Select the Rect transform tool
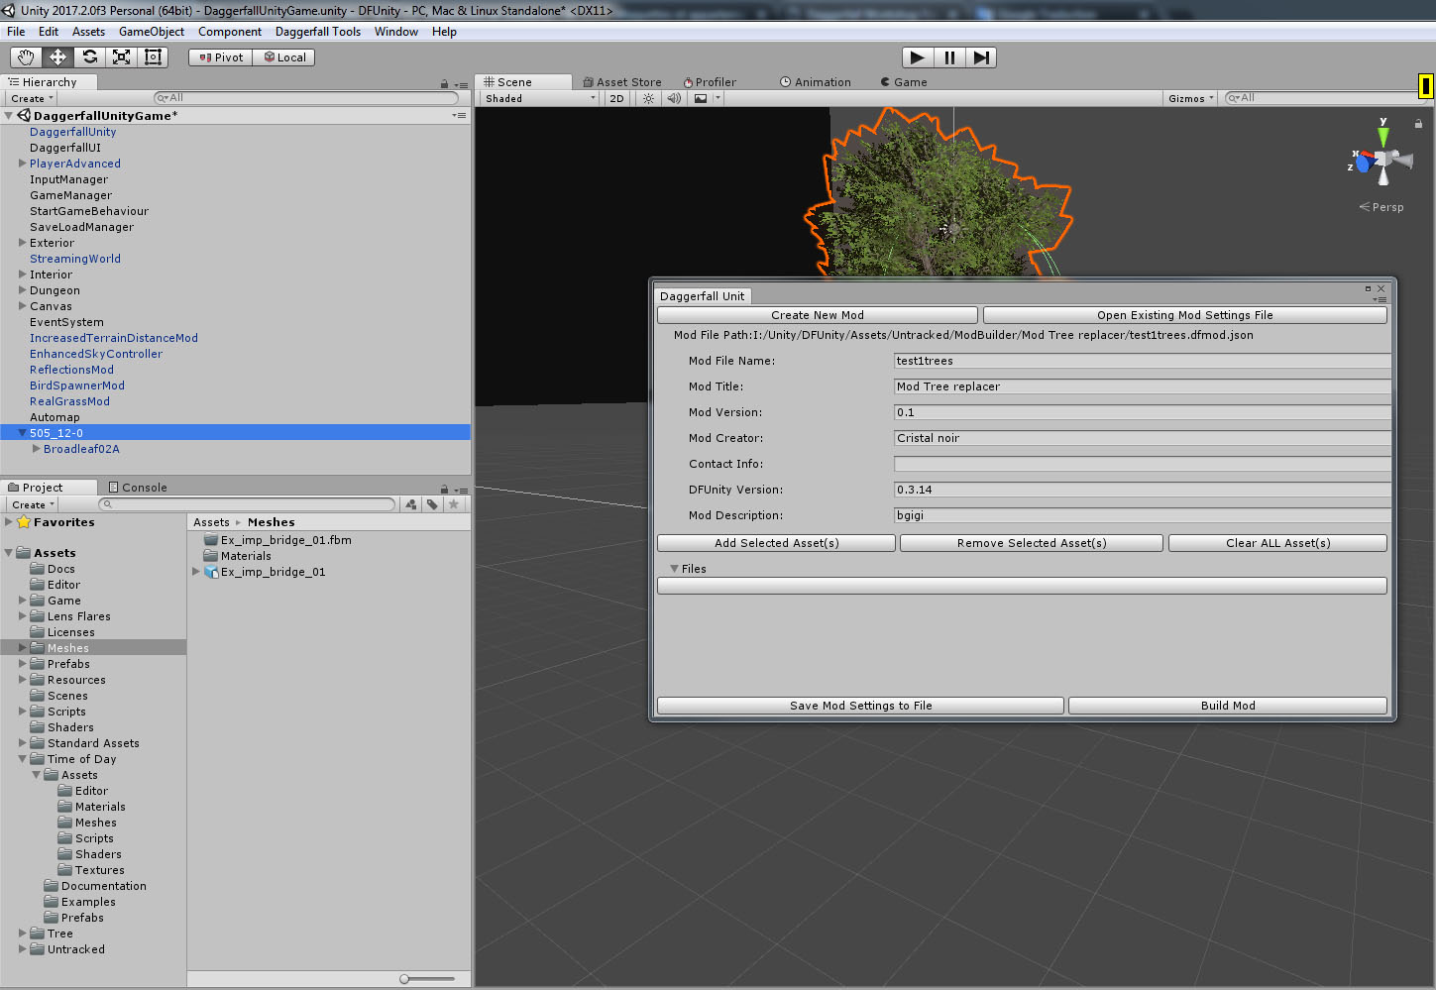1436x990 pixels. (x=153, y=57)
